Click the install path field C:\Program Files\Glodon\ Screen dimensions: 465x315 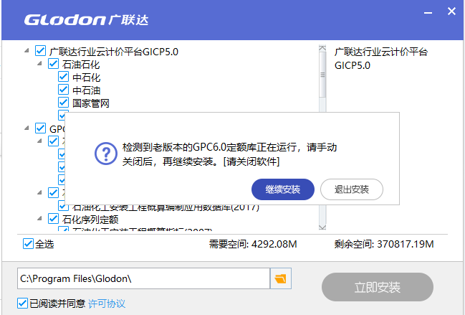click(143, 278)
